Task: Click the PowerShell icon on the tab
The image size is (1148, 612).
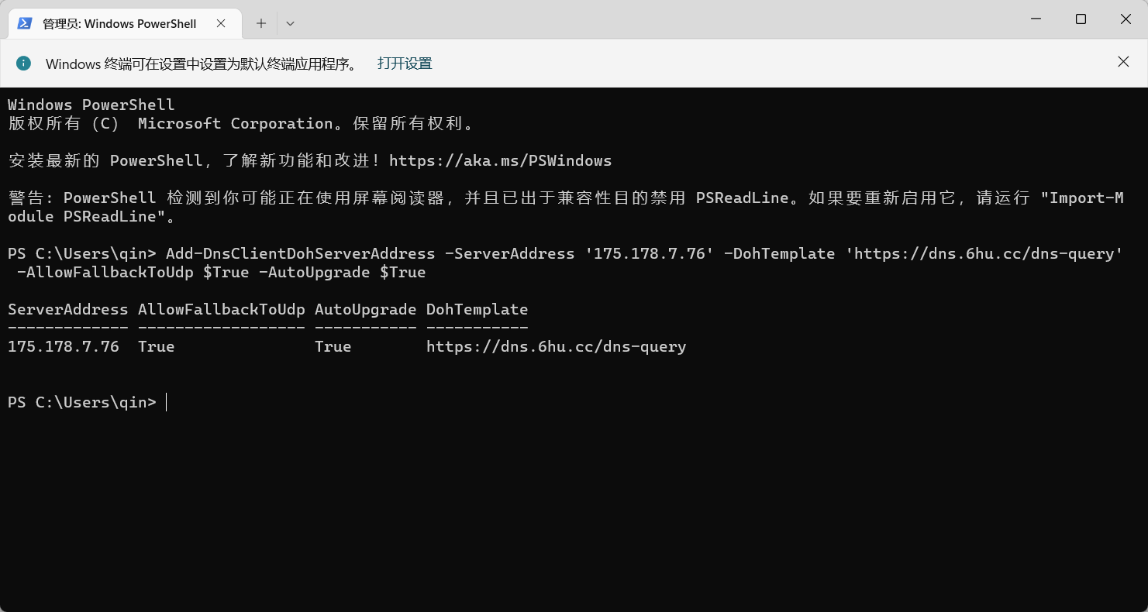Action: point(24,23)
